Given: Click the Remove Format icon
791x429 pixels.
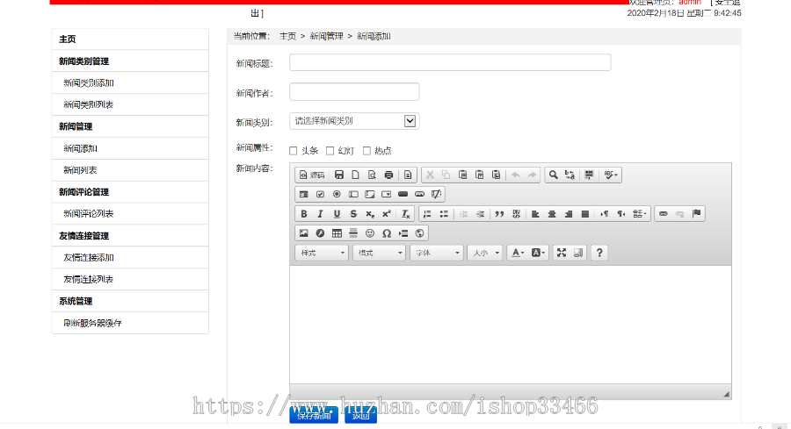Looking at the screenshot, I should 405,214.
